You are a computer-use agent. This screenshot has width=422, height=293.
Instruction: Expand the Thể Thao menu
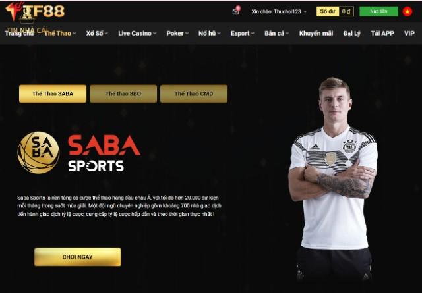[x=60, y=34]
